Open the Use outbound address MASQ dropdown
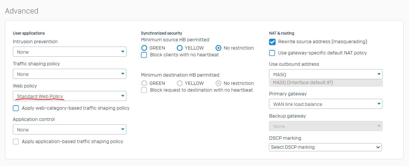This screenshot has width=409, height=166. click(326, 74)
